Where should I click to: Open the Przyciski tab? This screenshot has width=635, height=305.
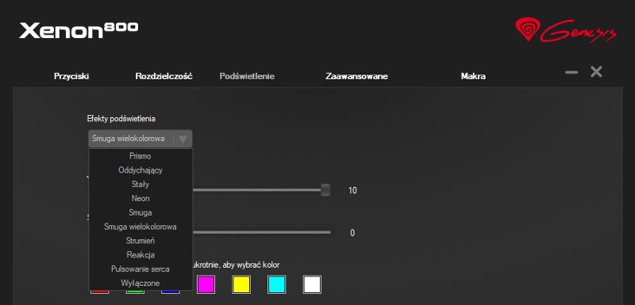(71, 76)
